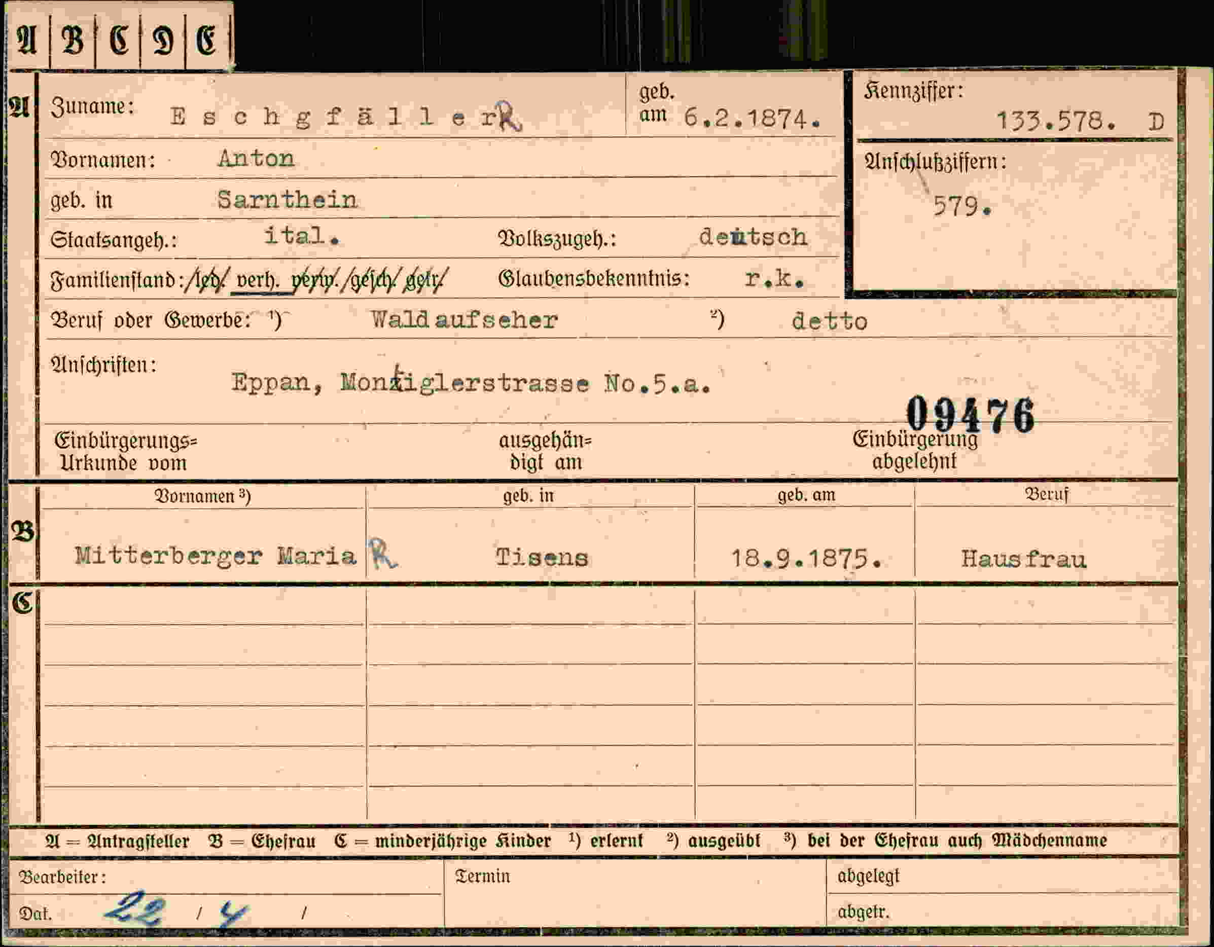Click the 'Beruf oder Gewerbe:' label

click(151, 320)
